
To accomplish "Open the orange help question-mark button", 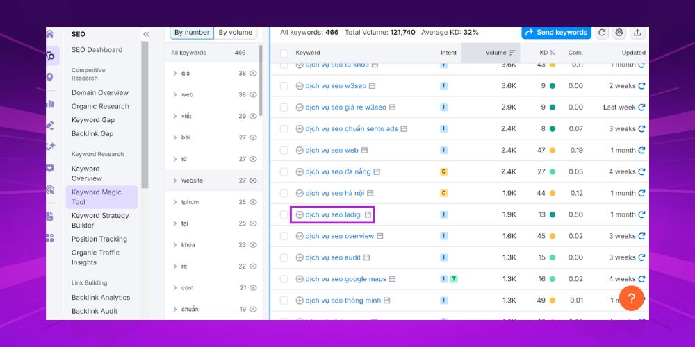I will (x=632, y=298).
